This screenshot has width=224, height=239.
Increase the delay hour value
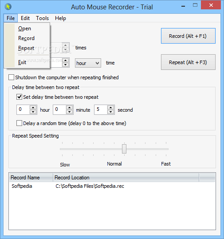33,108
